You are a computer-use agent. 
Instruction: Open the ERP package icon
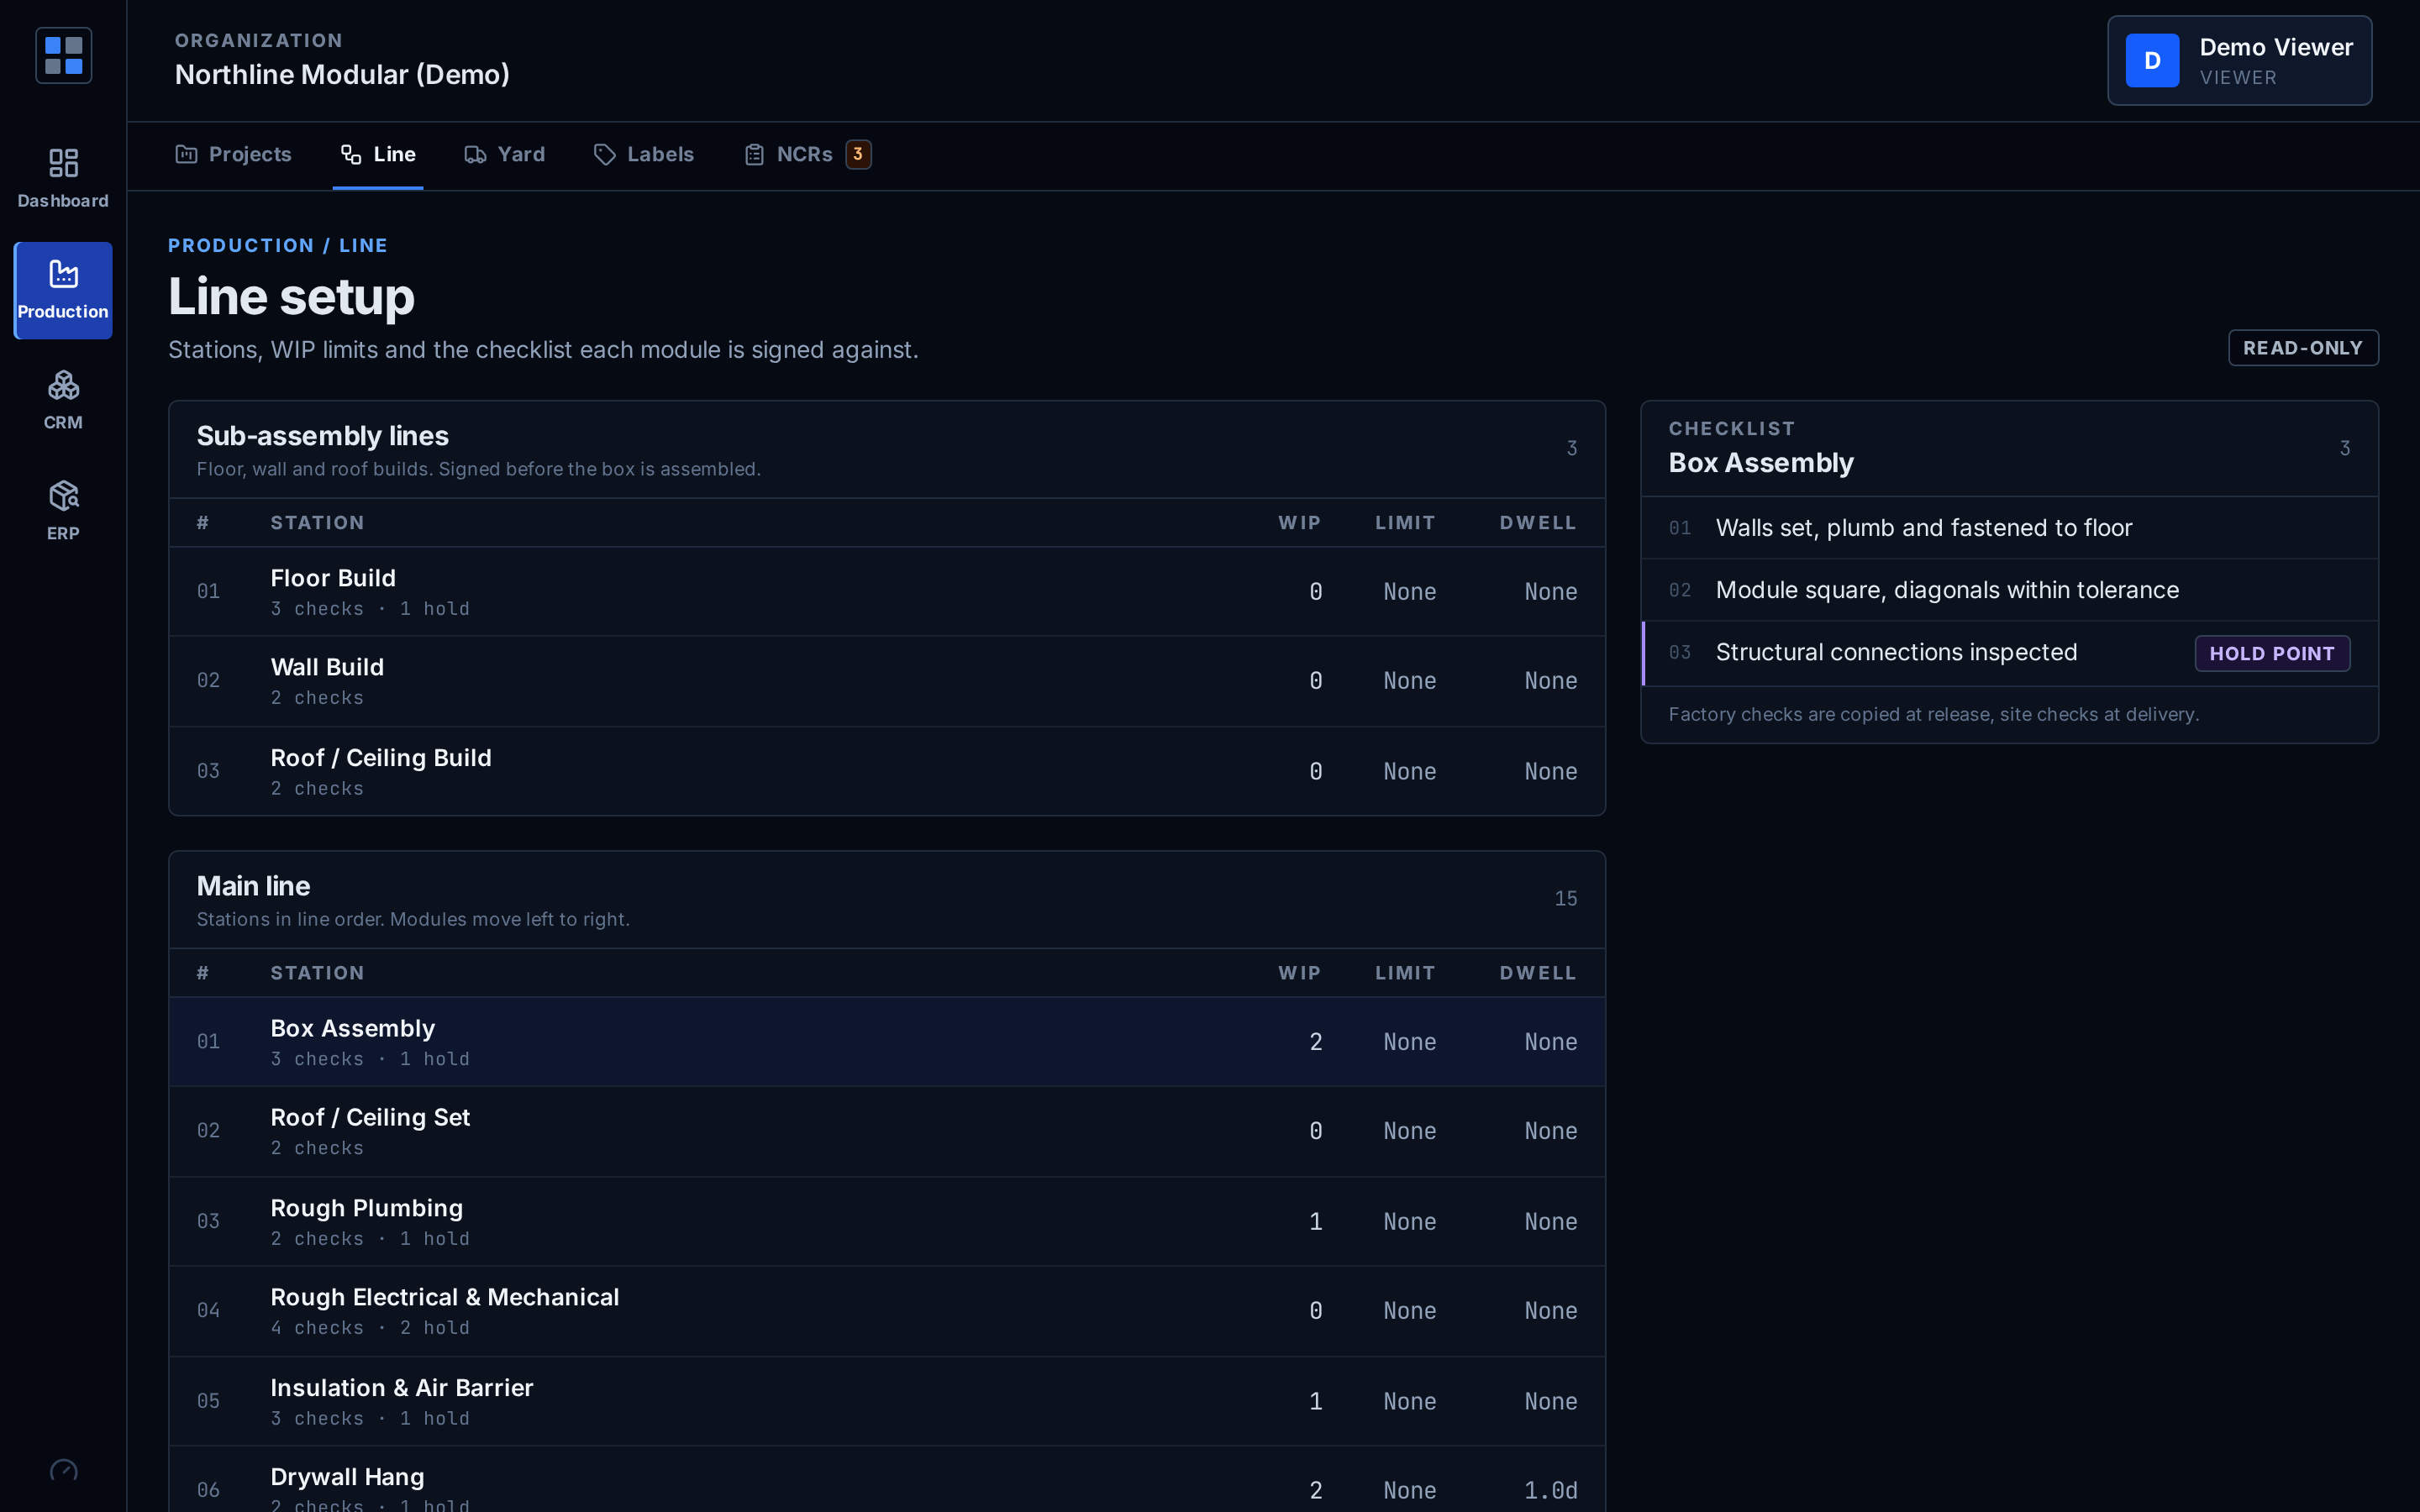click(x=63, y=496)
